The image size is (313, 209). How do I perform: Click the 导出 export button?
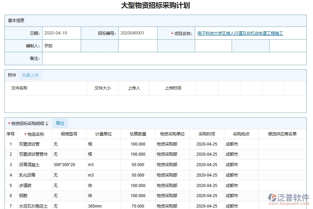[x=59, y=123]
